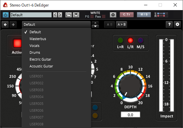Choose the Default preset in list
The height and width of the screenshot is (128, 183).
56,32
